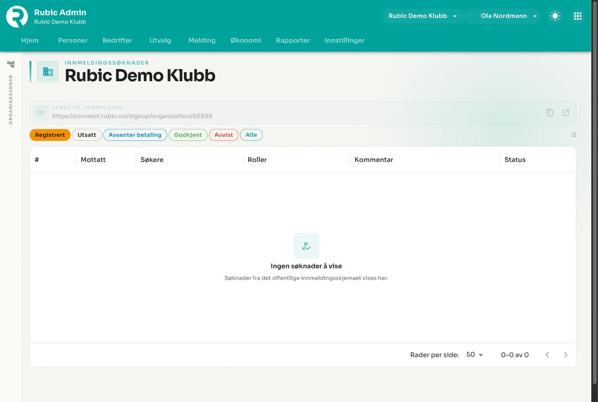Click the Ingen søknader å vise message

[306, 266]
